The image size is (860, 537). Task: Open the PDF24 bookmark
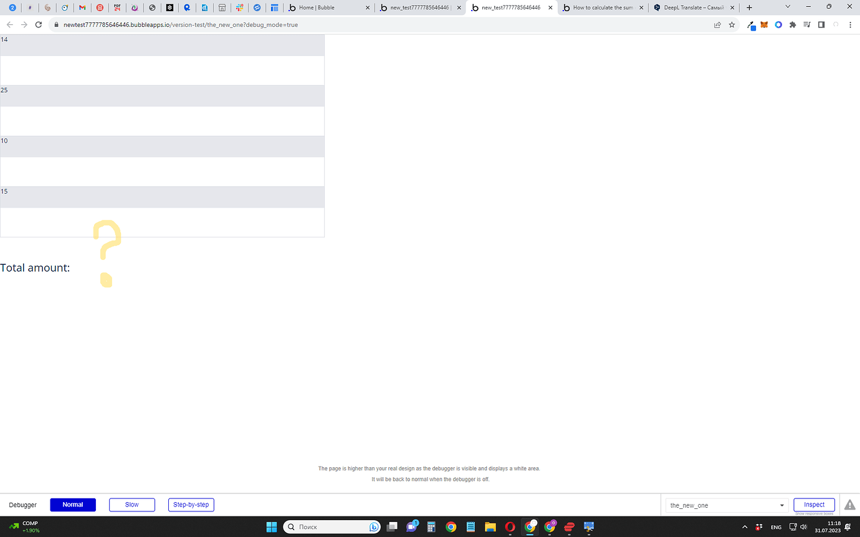point(117,7)
